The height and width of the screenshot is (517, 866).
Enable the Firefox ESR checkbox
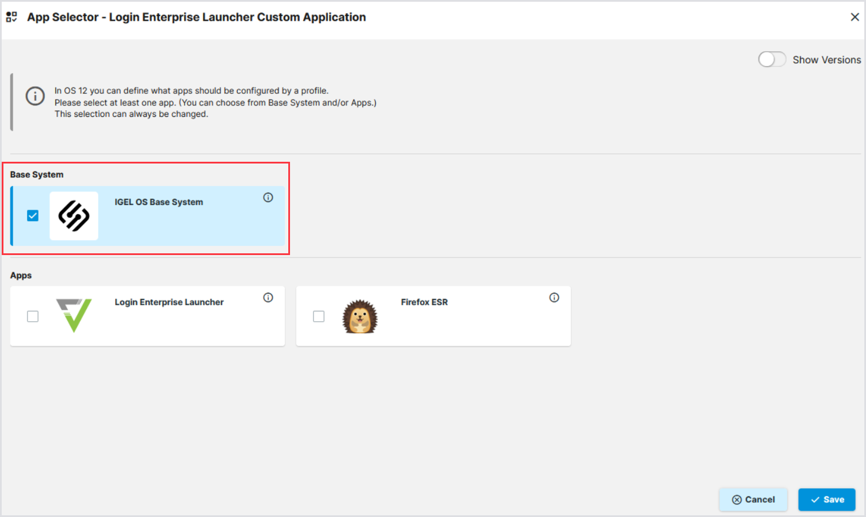tap(319, 317)
